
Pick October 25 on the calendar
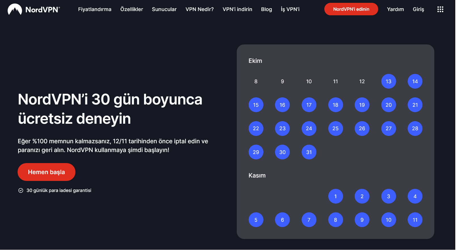335,129
